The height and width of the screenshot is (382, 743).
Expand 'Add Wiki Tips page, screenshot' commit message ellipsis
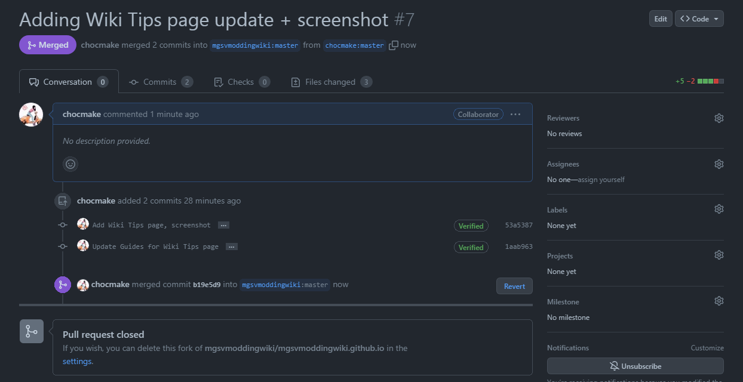point(223,225)
